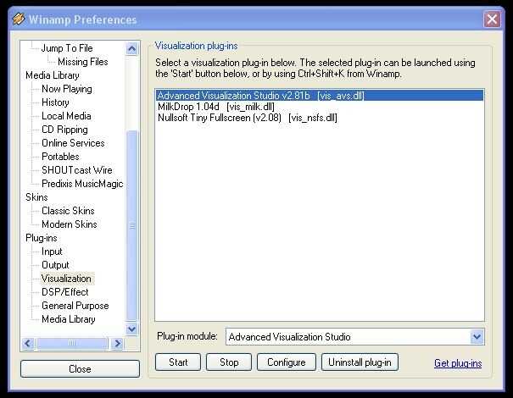Click the Stop button

click(x=229, y=362)
